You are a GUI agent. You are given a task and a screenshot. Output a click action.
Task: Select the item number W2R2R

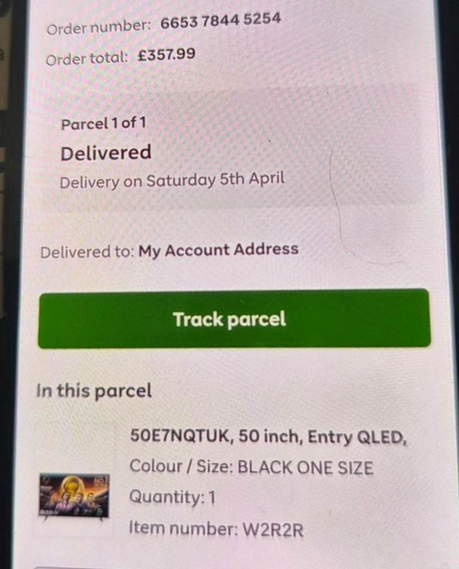point(273,530)
